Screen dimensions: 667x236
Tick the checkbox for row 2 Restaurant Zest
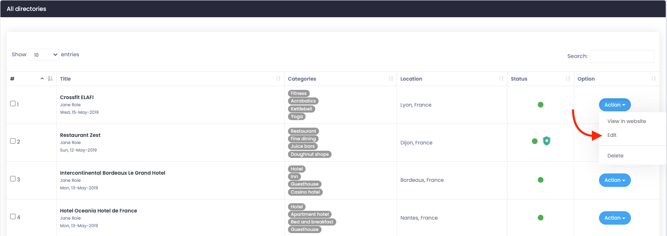coord(13,141)
